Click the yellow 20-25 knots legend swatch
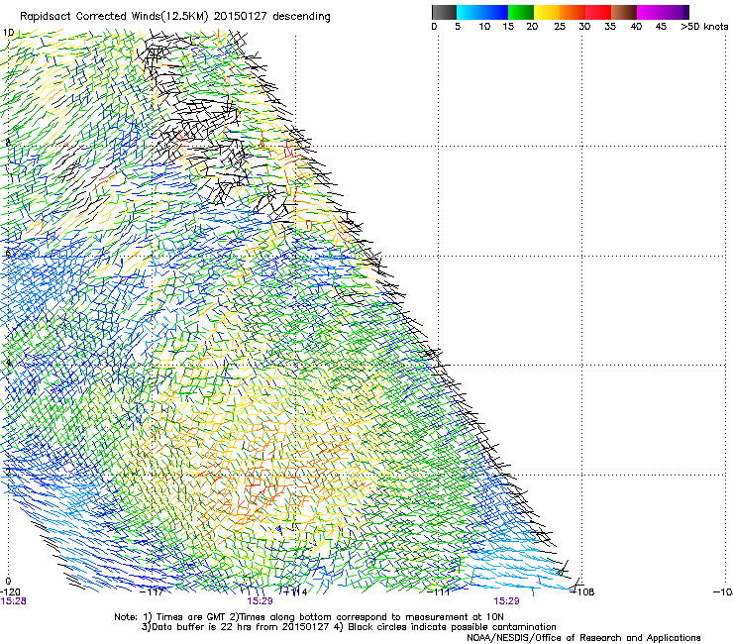 (547, 12)
